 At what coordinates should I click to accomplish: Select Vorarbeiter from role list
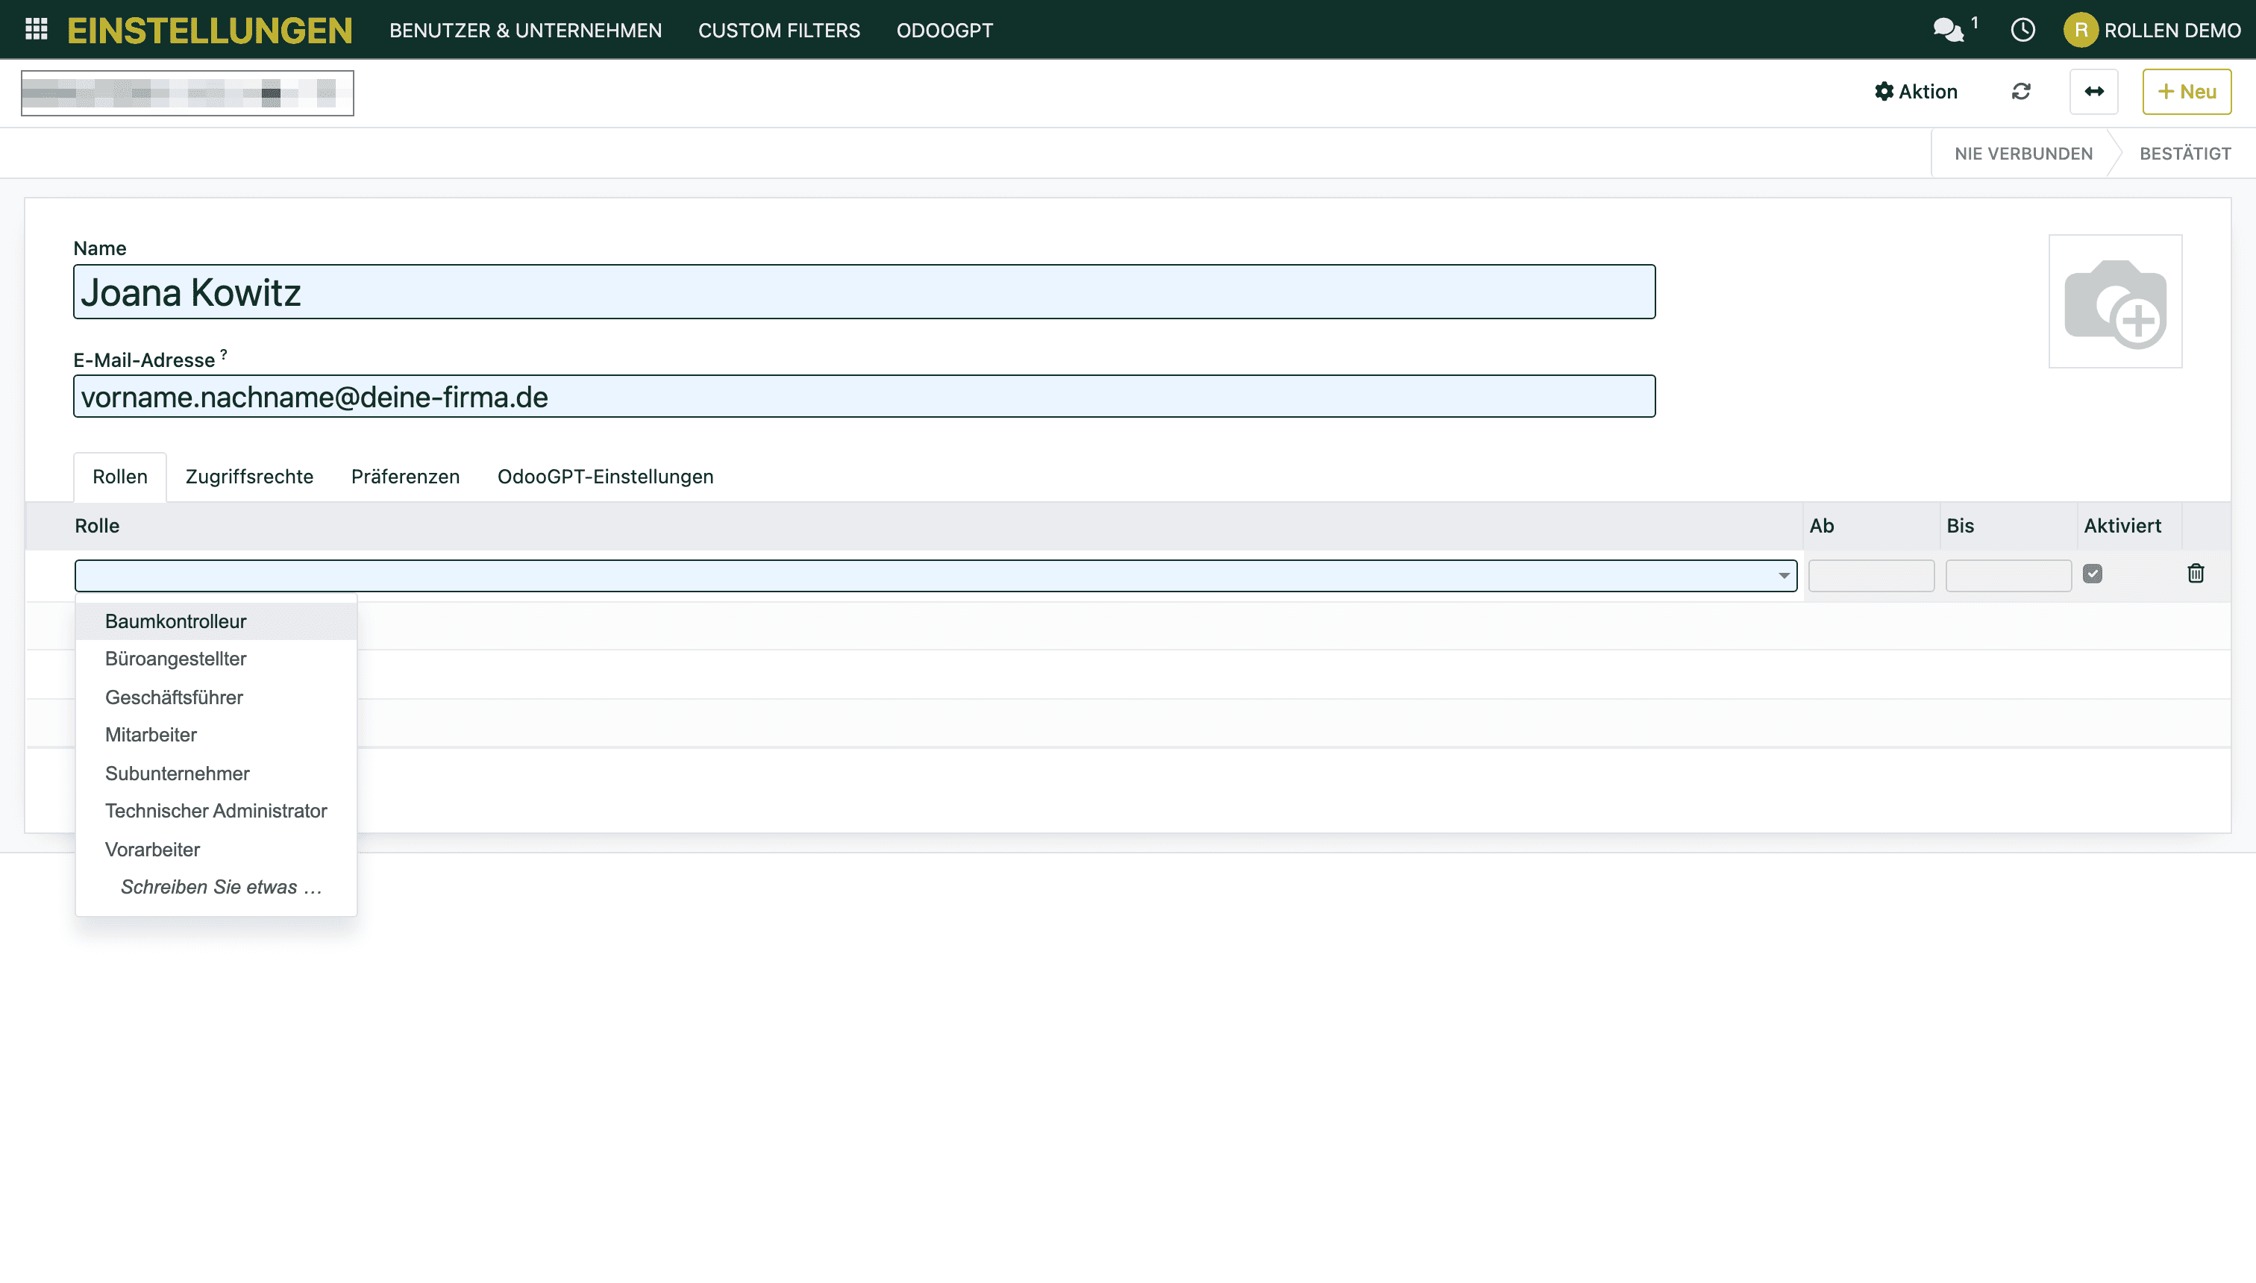(x=216, y=850)
